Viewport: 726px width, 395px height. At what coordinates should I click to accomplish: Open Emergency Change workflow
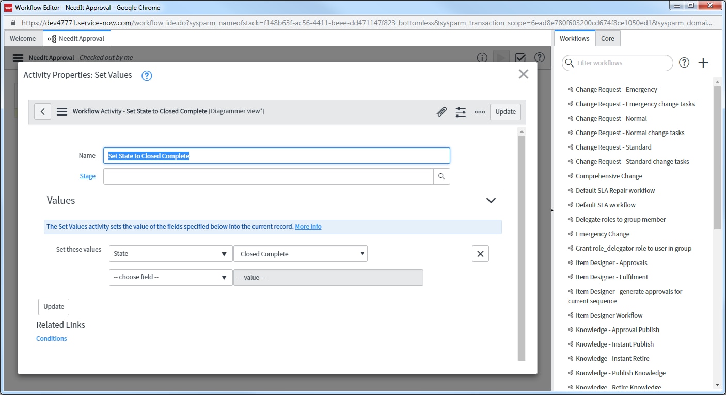point(603,234)
